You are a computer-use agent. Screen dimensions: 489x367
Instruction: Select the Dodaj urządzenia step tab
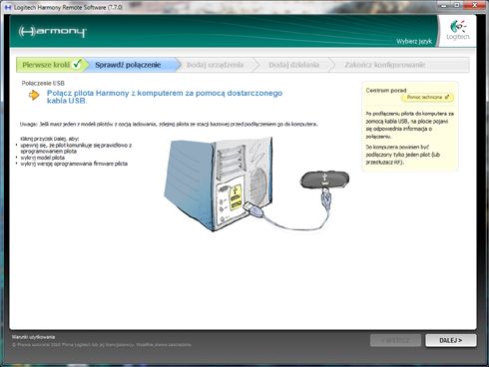tap(216, 65)
